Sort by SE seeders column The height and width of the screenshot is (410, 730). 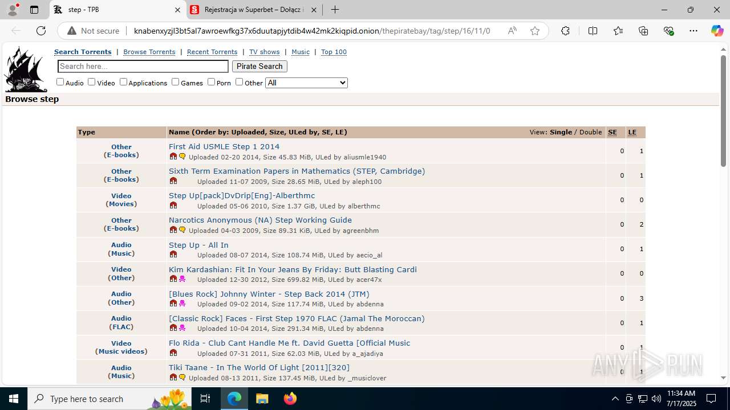coord(613,132)
